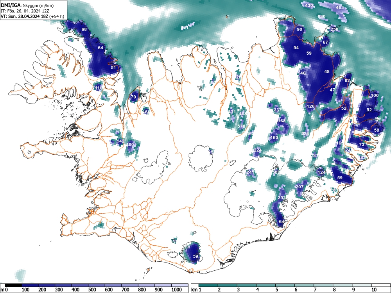Click the map value 47

[332, 90]
